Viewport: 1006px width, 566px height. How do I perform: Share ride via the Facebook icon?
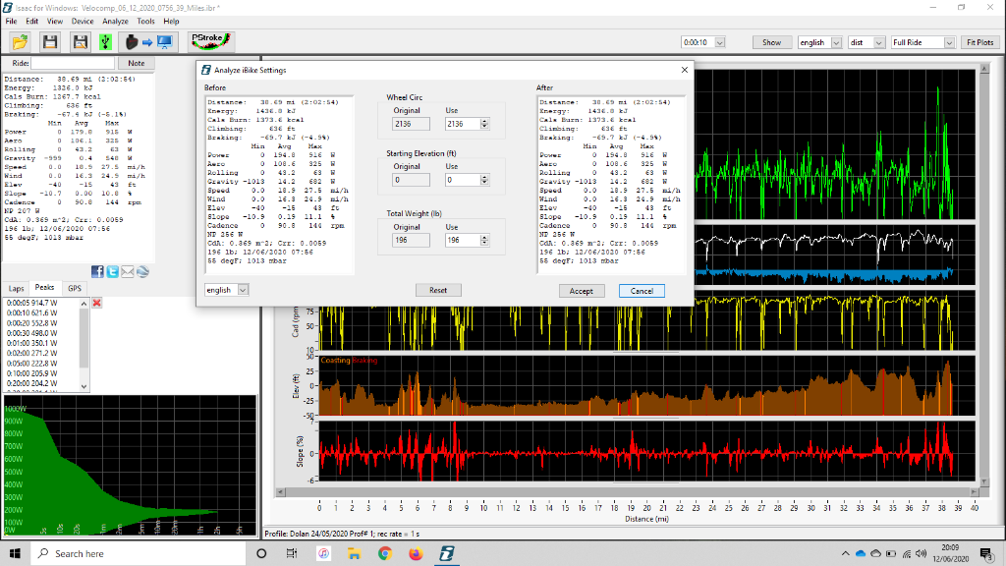point(98,271)
